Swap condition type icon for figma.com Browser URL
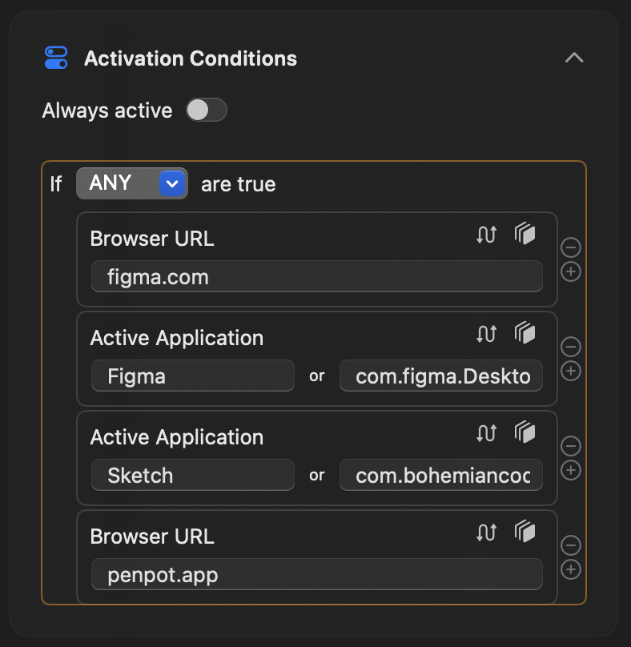 coord(486,235)
